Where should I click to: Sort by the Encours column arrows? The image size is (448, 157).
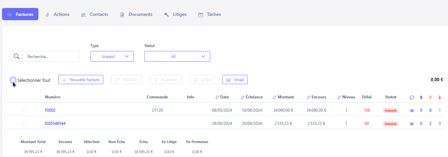[308, 97]
